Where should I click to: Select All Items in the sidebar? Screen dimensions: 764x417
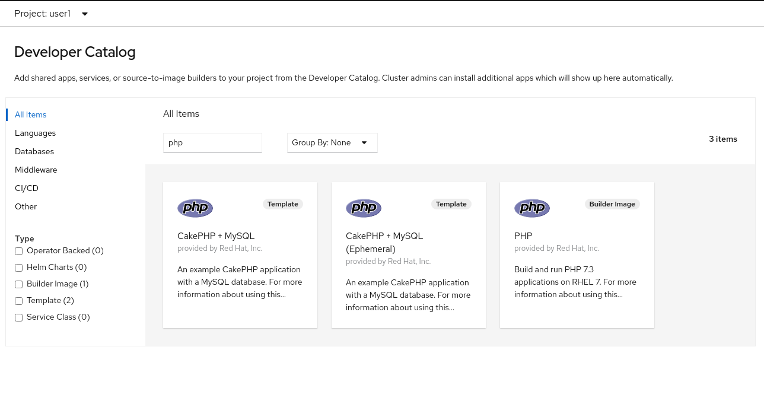click(x=30, y=114)
